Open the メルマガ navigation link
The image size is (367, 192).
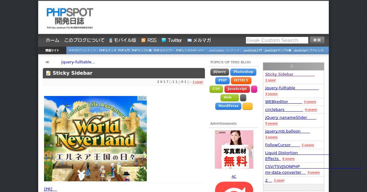point(202,40)
